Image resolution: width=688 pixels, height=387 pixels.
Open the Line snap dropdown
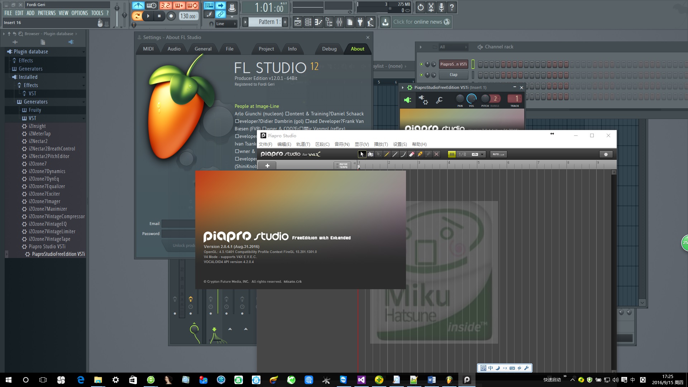pos(226,24)
